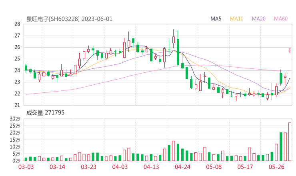Click the 10万 volume axis label
The height and width of the screenshot is (176, 296).
click(15, 147)
